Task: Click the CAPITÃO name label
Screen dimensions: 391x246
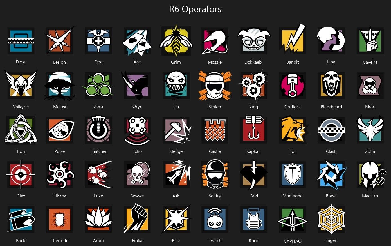Action: pyautogui.click(x=293, y=241)
